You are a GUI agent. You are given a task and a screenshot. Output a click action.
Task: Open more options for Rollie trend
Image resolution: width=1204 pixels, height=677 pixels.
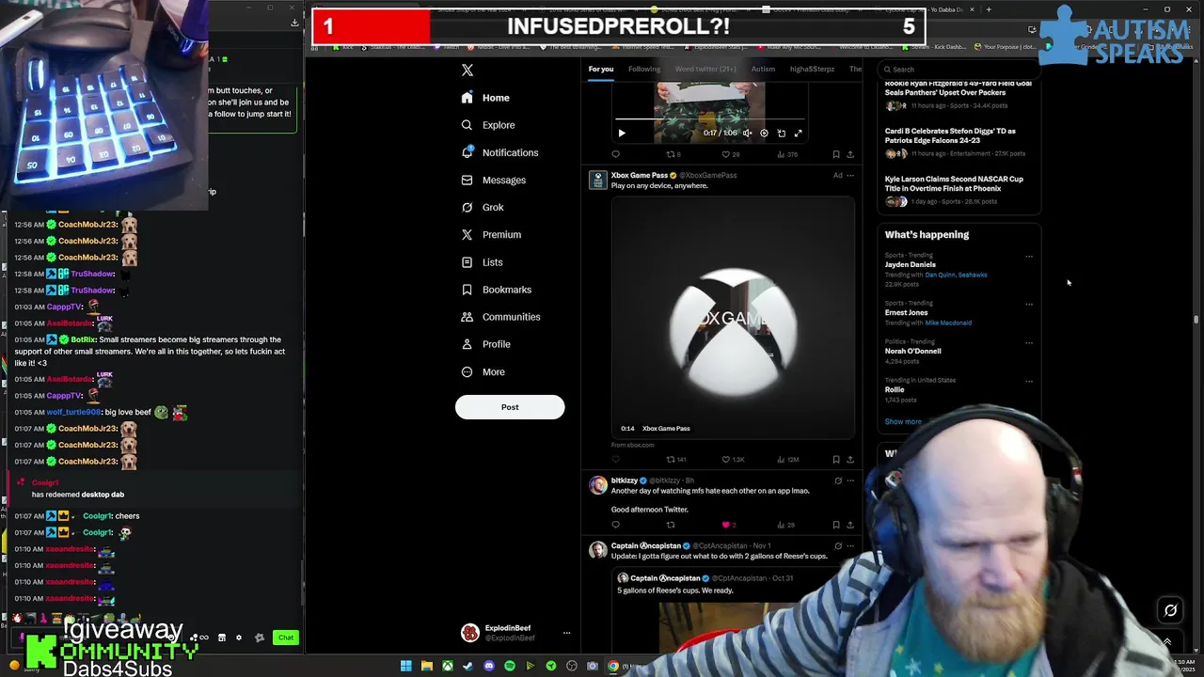point(1029,381)
